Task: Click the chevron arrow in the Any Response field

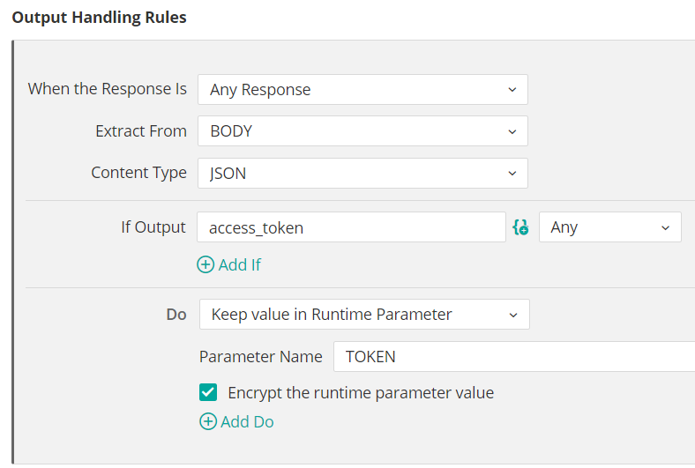Action: click(x=512, y=89)
